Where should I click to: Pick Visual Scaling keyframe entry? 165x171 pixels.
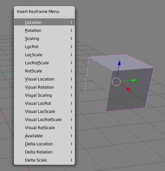pos(44,95)
